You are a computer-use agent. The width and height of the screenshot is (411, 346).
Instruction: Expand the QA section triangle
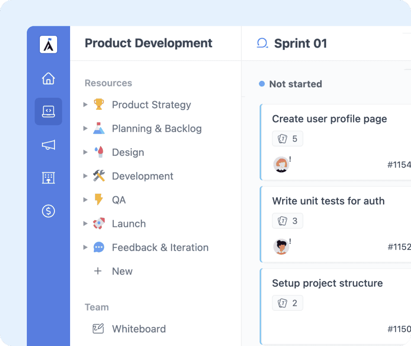(85, 200)
